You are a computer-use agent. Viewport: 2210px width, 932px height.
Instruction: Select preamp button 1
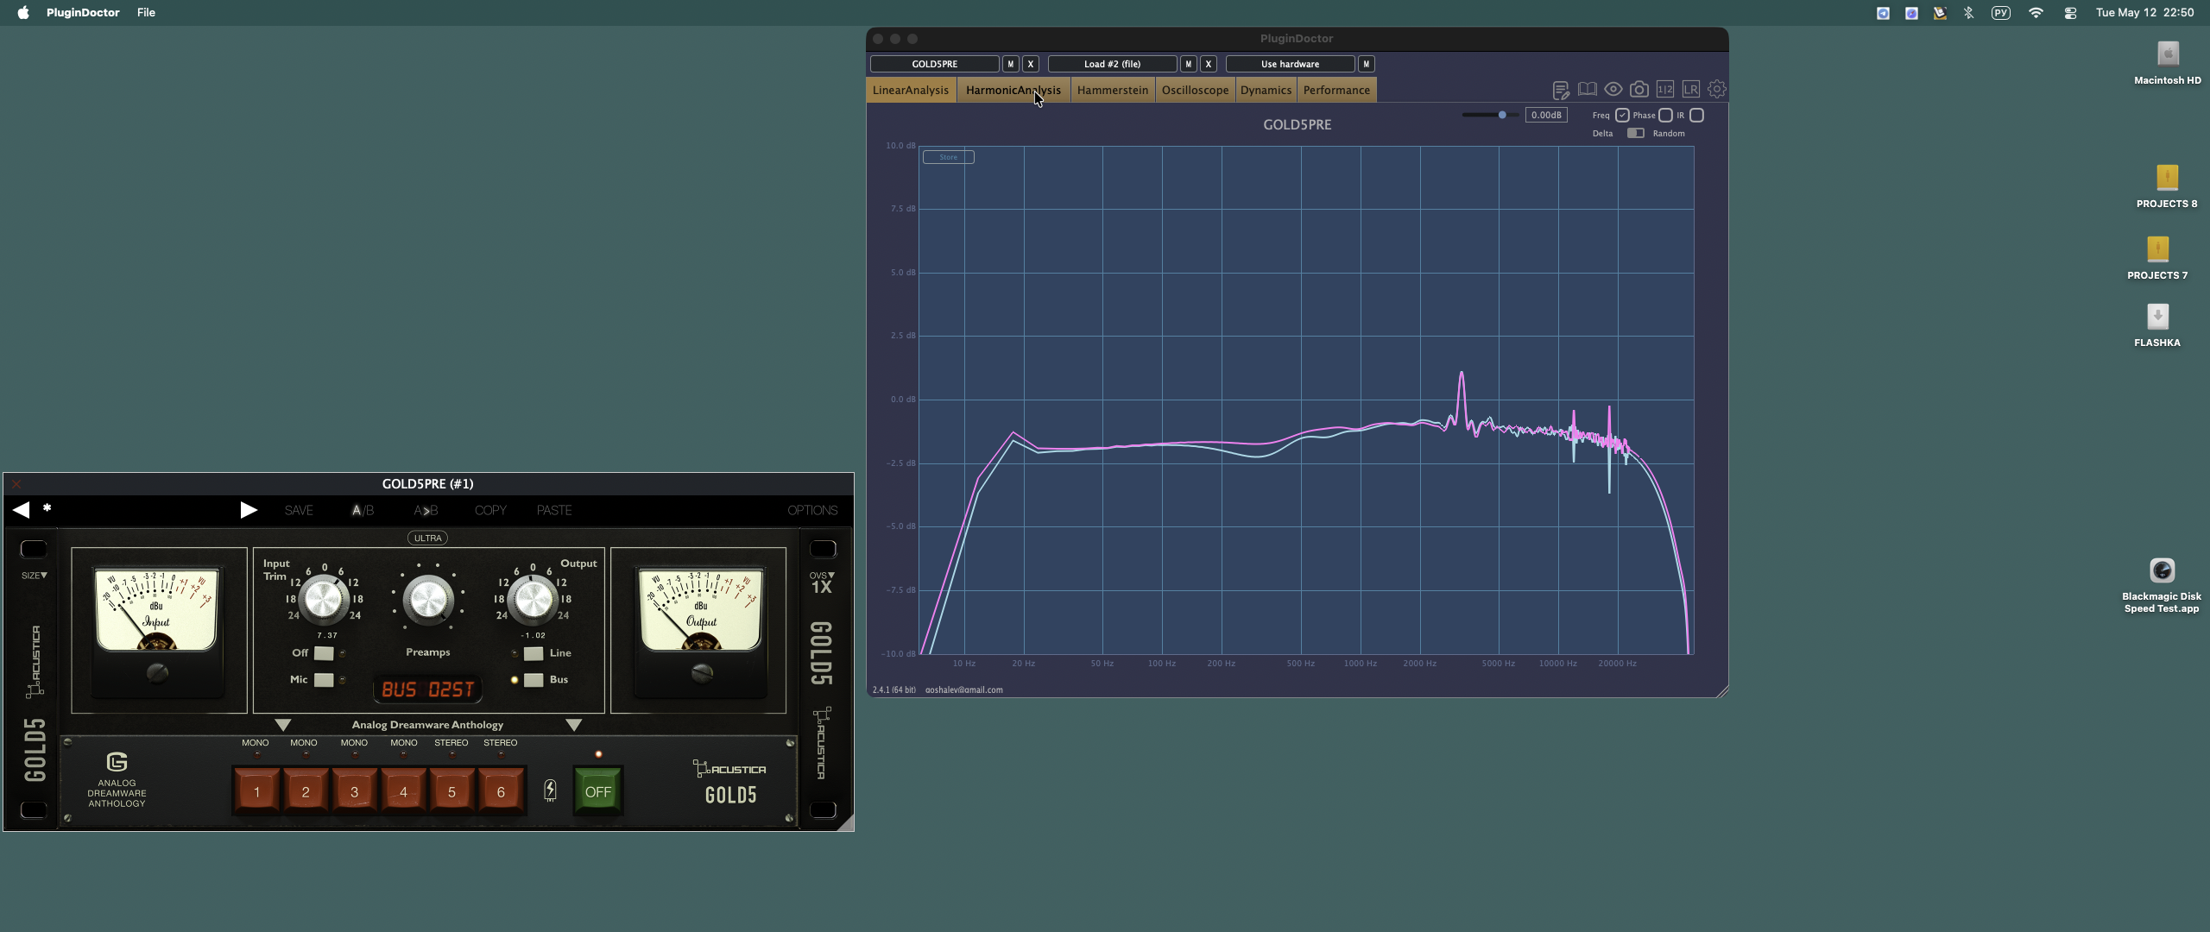point(256,791)
